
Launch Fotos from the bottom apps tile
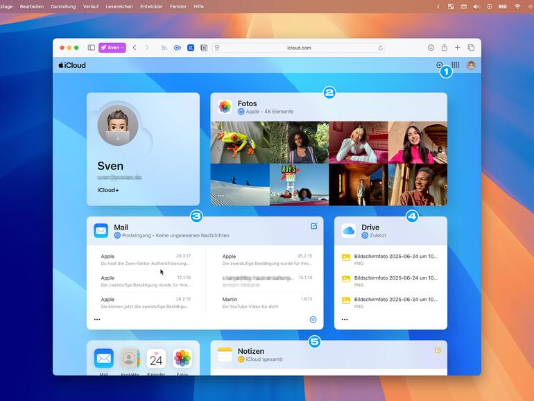pyautogui.click(x=182, y=359)
